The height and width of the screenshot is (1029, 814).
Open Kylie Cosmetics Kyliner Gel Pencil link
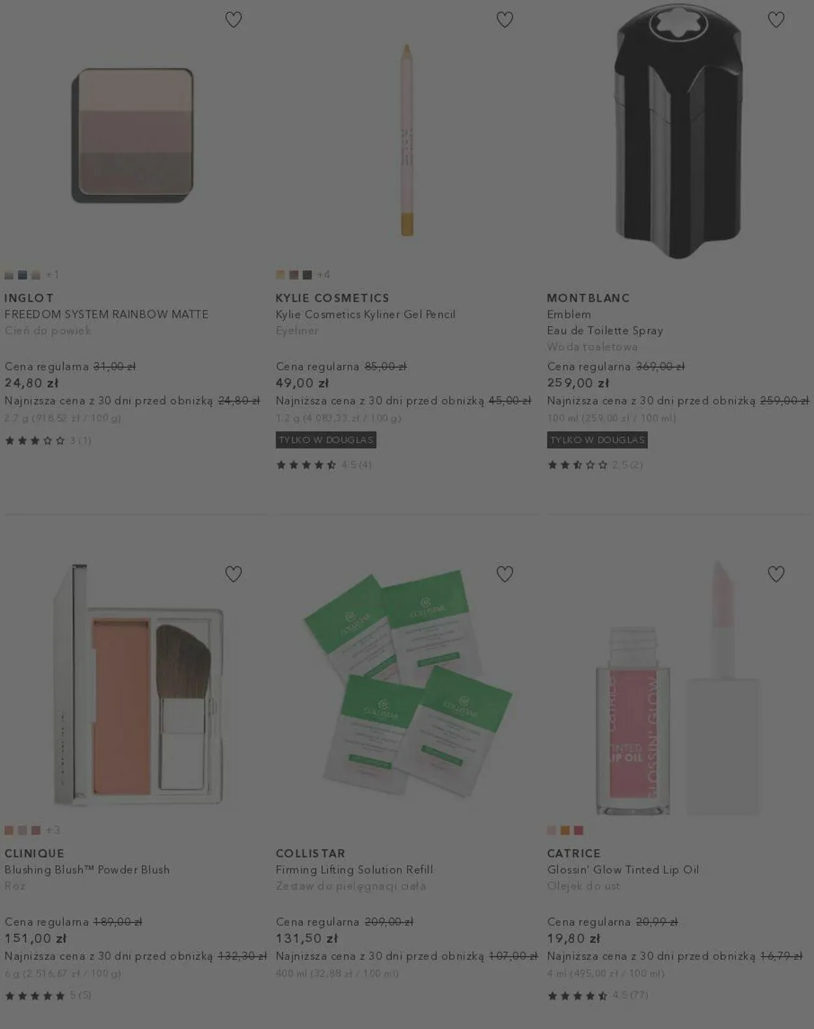click(x=365, y=315)
